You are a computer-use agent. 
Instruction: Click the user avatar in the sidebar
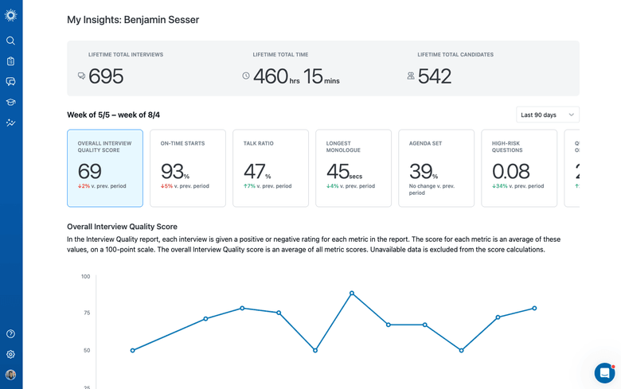[10, 375]
